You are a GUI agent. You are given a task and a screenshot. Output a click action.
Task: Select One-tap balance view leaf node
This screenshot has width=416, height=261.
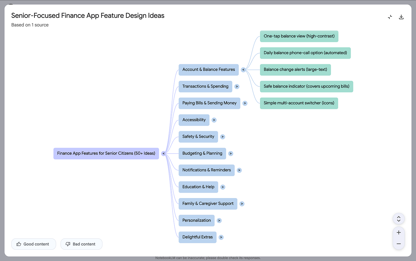click(299, 36)
